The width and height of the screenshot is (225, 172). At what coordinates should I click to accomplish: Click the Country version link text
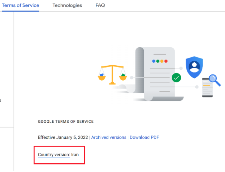tap(54, 155)
